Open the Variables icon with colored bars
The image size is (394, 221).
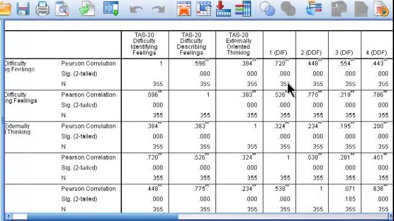click(x=243, y=9)
